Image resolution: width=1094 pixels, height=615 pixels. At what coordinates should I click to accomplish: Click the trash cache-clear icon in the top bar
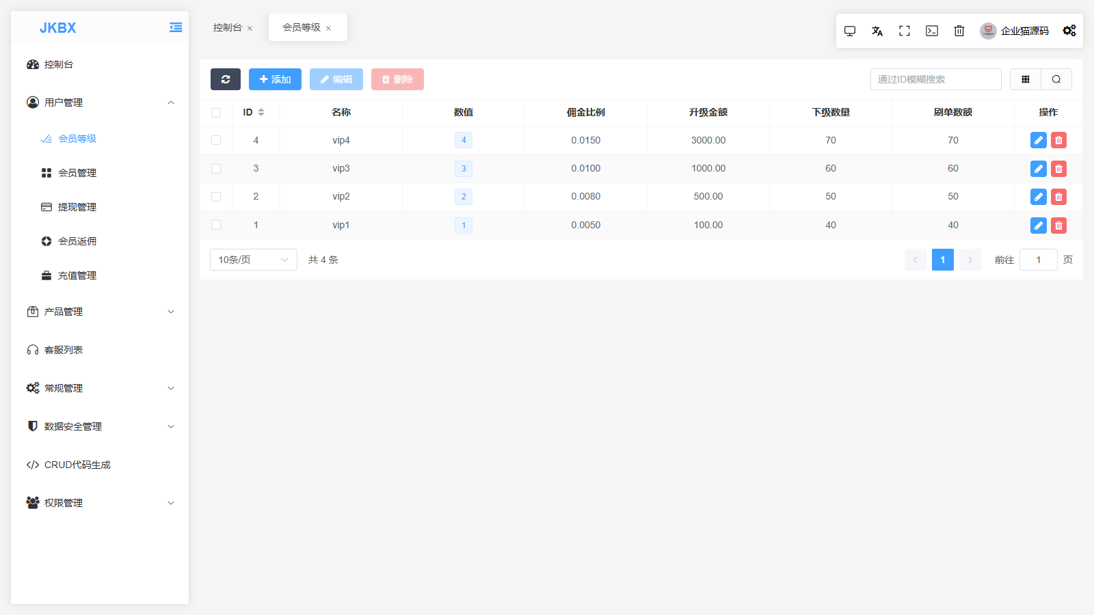coord(959,31)
